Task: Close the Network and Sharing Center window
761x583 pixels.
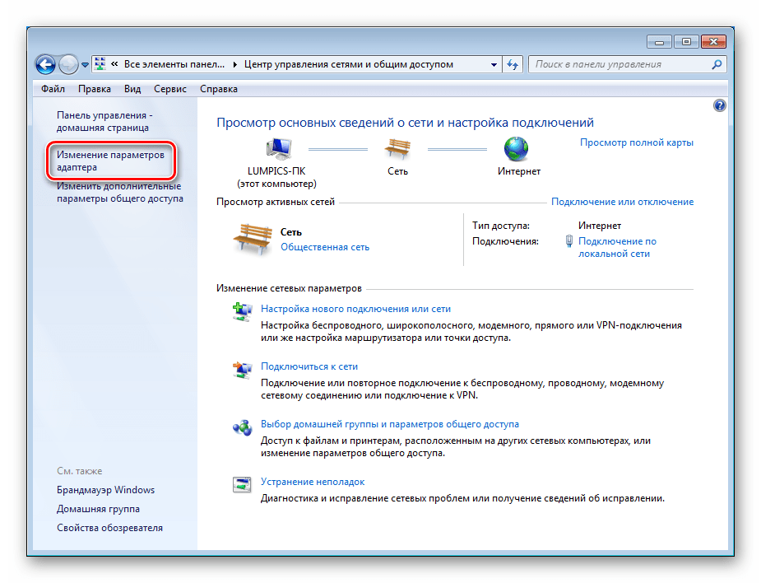Action: pos(713,42)
